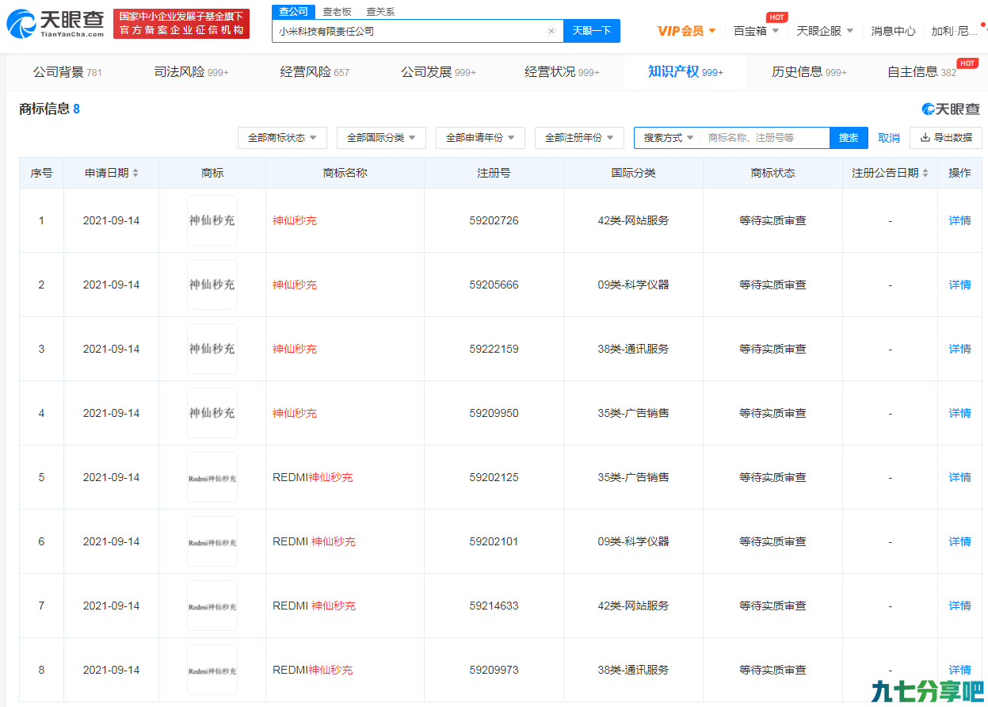The height and width of the screenshot is (707, 988).
Task: Expand the 全部商标状态 filter dropdown
Action: click(283, 137)
